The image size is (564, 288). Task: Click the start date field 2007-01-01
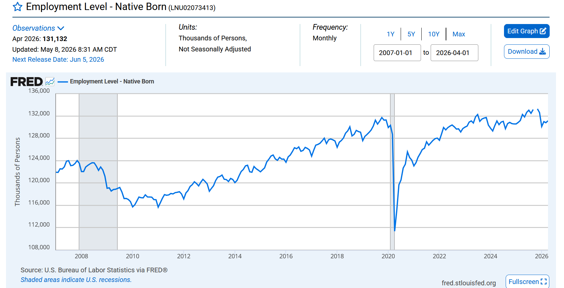[397, 53]
